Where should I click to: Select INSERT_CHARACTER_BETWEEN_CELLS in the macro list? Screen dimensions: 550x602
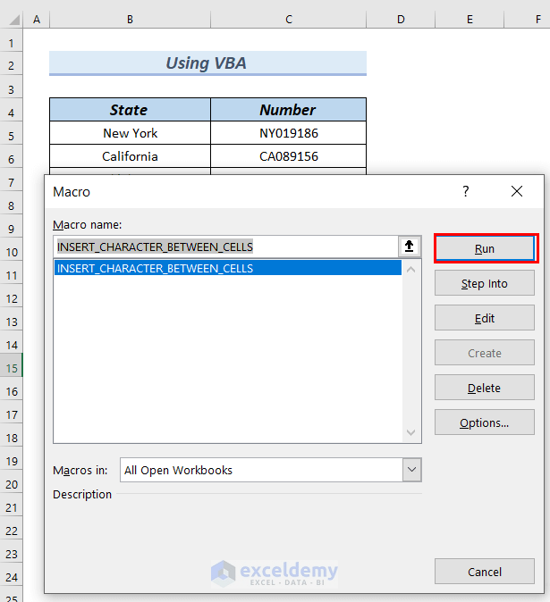click(x=227, y=268)
